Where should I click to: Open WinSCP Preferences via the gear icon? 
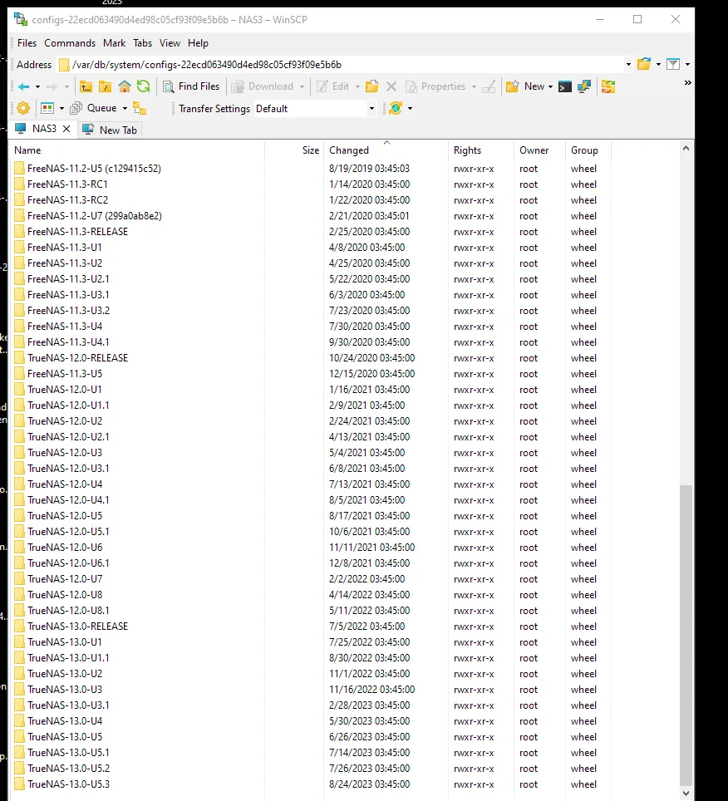tap(23, 107)
